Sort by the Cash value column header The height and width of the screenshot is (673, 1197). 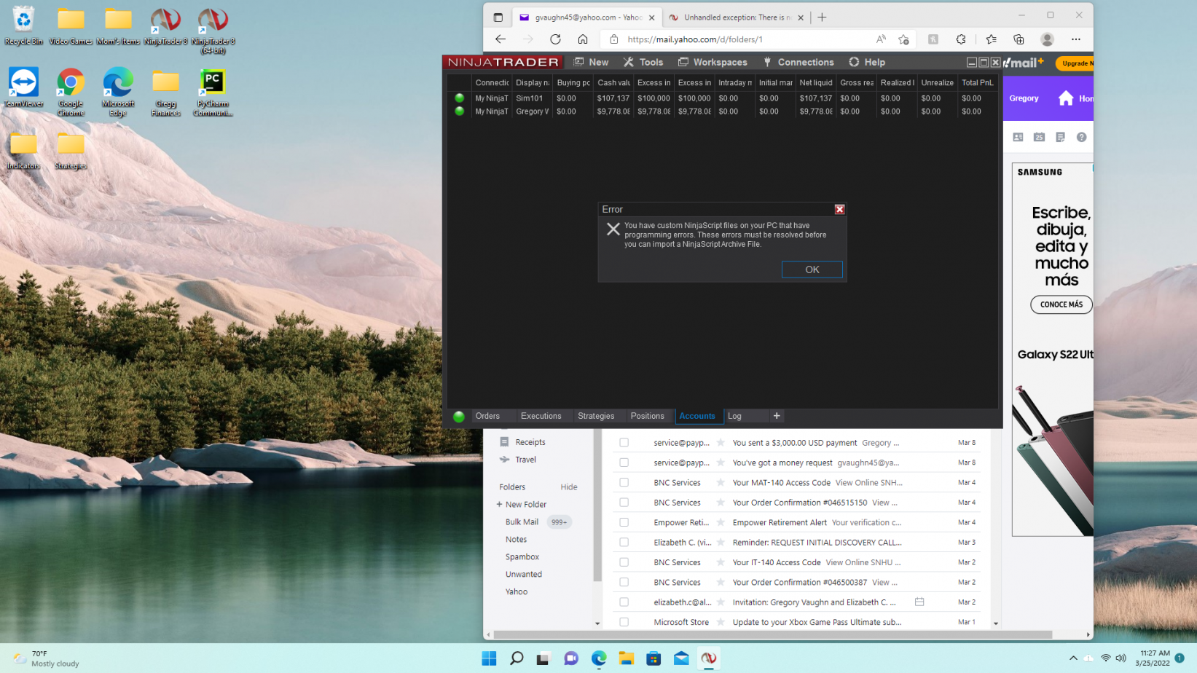(613, 82)
